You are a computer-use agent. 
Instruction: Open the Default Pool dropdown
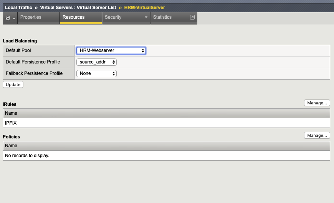click(x=111, y=50)
